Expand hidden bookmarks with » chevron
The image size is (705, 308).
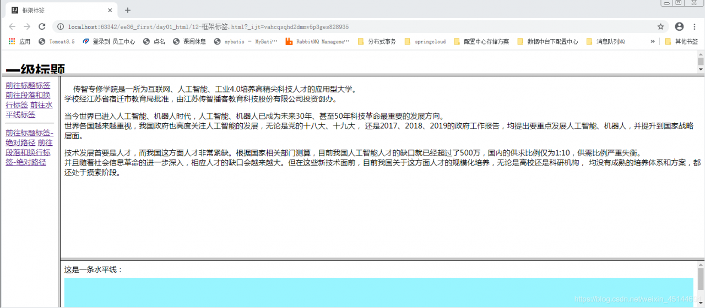tap(653, 41)
